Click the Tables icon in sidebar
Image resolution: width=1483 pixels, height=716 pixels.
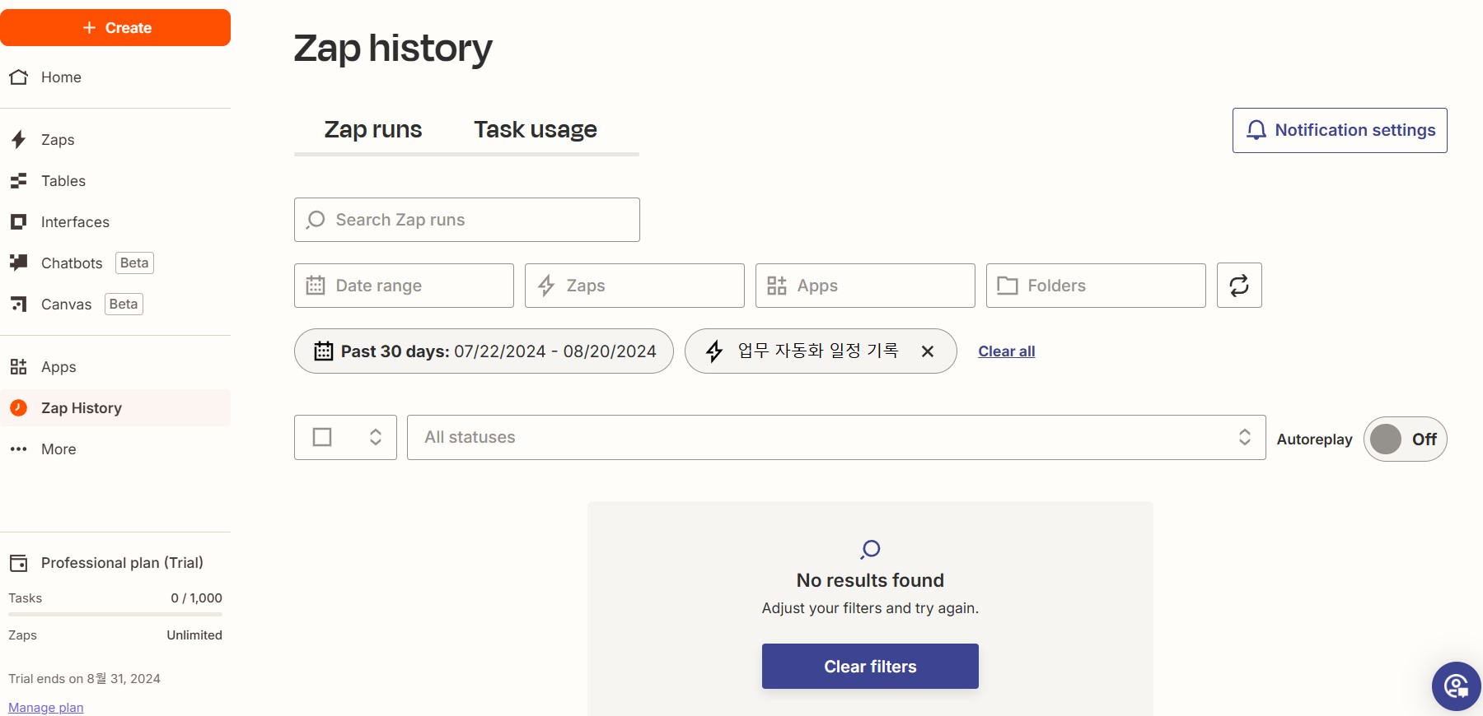tap(18, 181)
